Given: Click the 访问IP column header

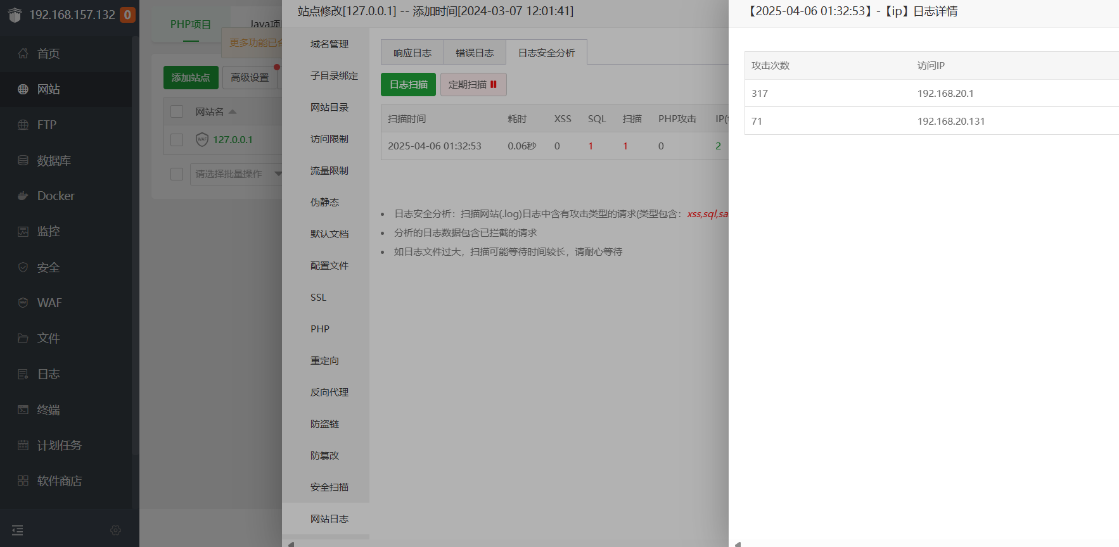Looking at the screenshot, I should (x=931, y=65).
